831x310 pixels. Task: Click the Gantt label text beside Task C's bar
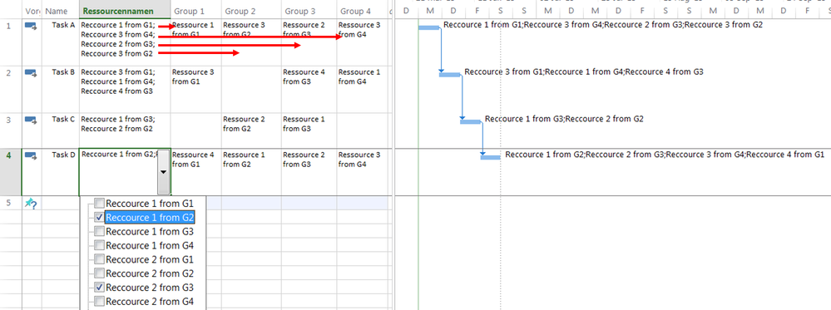pos(564,119)
